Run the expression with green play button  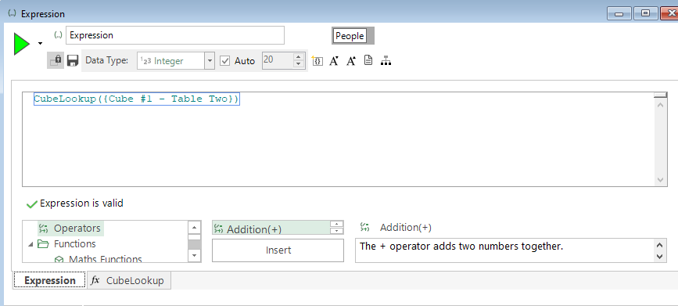(21, 44)
